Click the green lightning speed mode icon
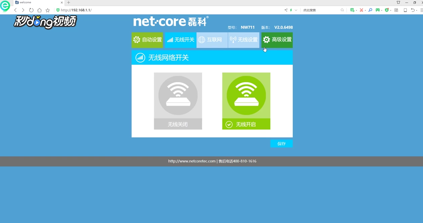Image resolution: width=423 pixels, height=223 pixels. (291, 10)
